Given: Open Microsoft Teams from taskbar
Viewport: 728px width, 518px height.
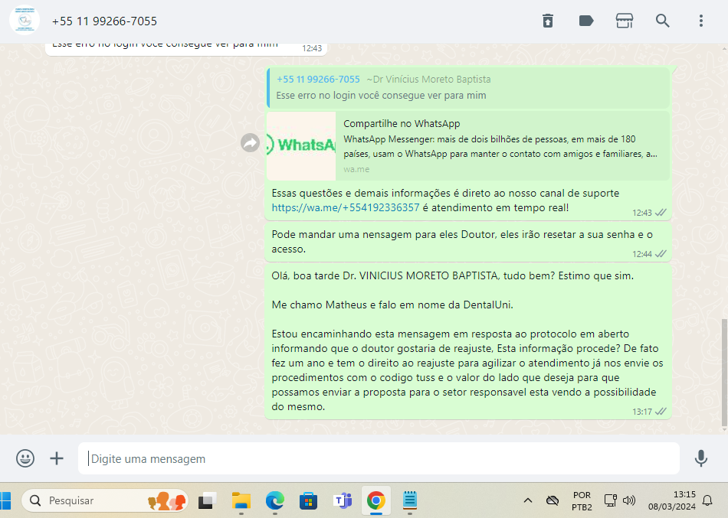Looking at the screenshot, I should (x=343, y=501).
